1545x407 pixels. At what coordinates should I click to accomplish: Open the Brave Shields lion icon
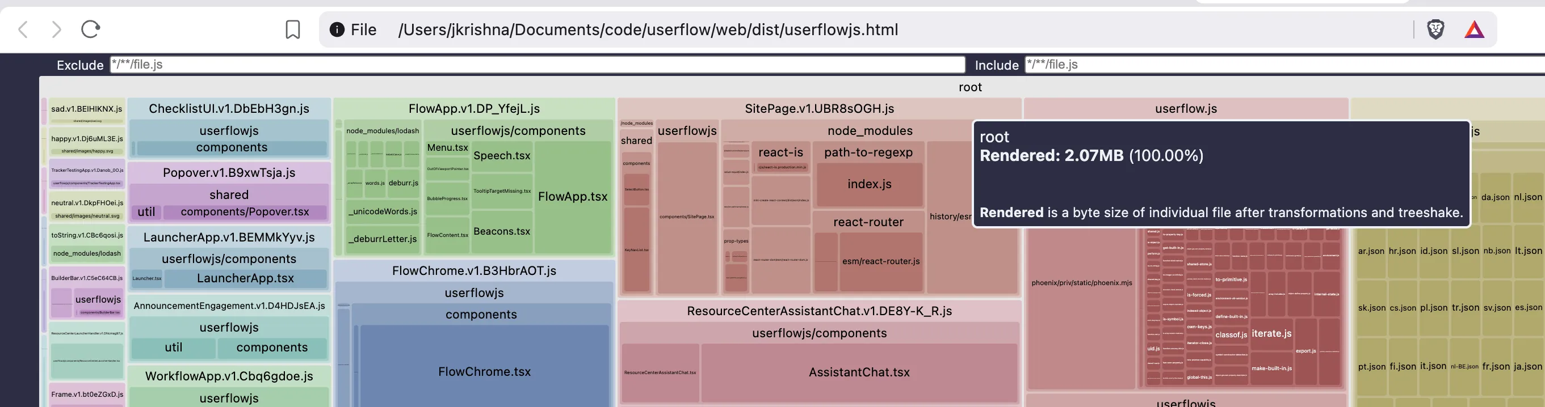1435,29
